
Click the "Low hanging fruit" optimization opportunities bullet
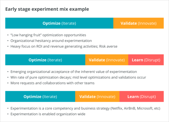(48, 35)
